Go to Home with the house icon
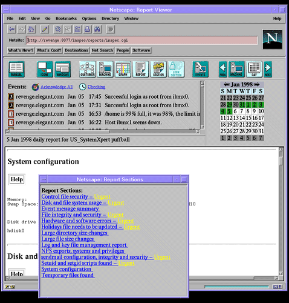Screen dimensions: 289x303 31,29
